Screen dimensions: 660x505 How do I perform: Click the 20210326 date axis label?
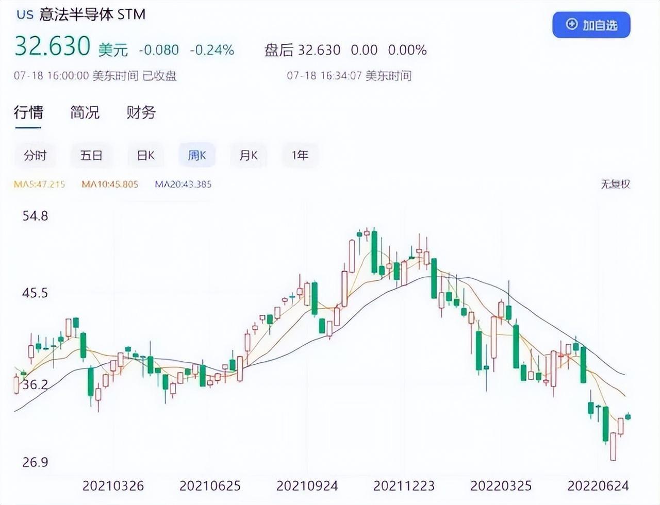tap(113, 485)
